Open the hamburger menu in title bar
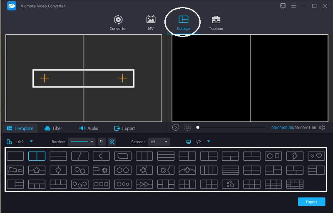The image size is (333, 213). [293, 6]
